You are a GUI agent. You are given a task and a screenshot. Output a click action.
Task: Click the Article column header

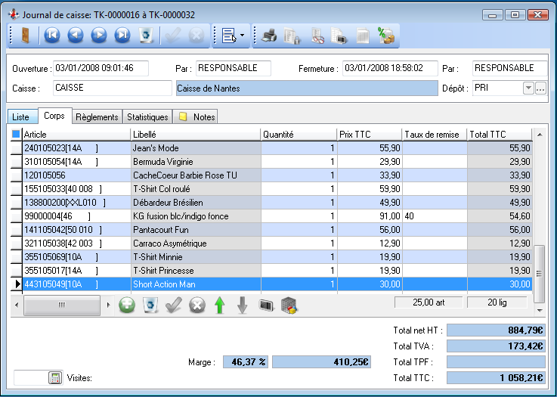pos(76,135)
